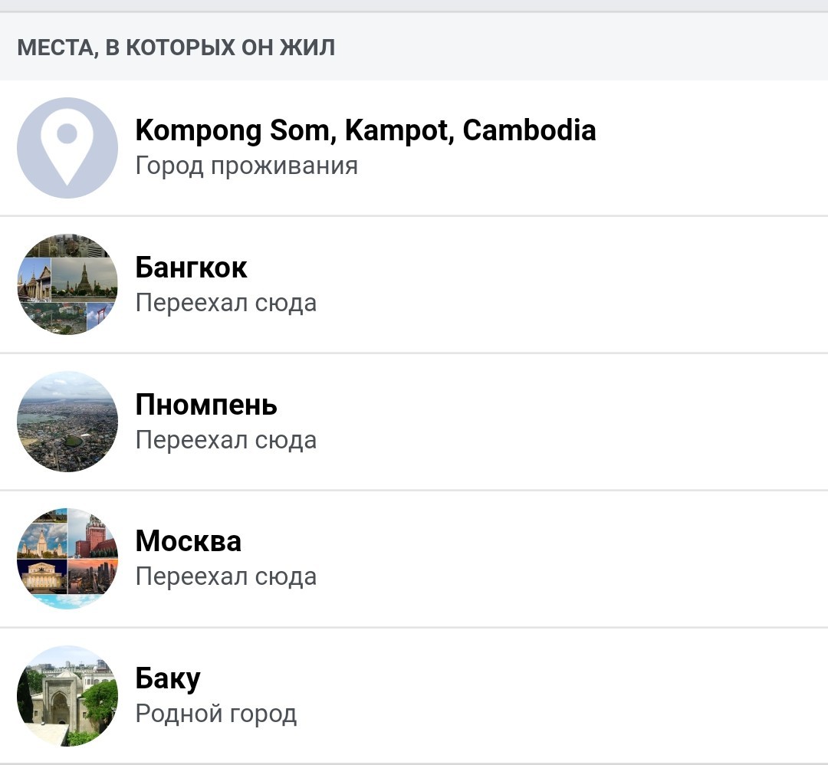
Task: Tap the location pin icon for Kompong Som
Action: click(x=67, y=148)
